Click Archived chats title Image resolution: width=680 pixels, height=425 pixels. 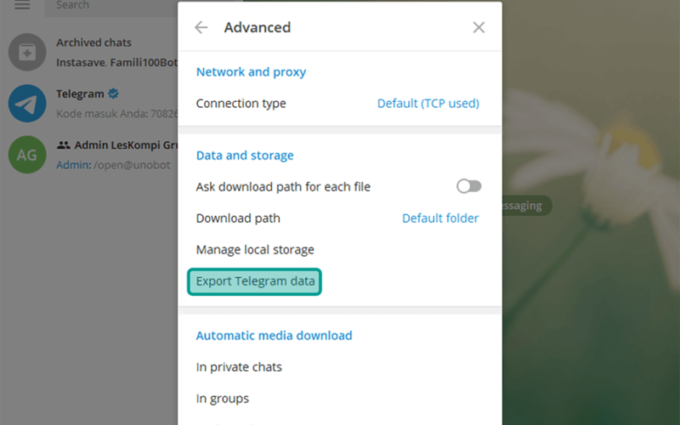click(93, 42)
